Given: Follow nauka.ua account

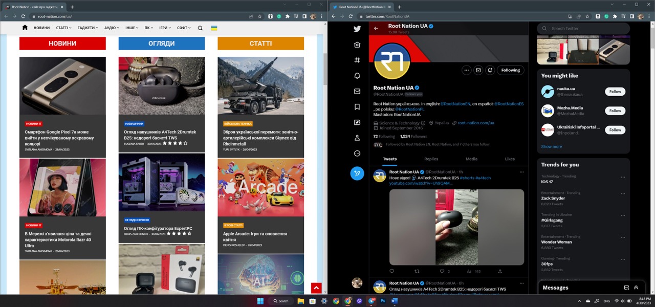Looking at the screenshot, I should click(615, 92).
